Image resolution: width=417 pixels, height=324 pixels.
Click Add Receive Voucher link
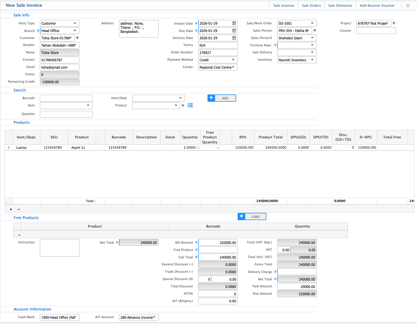click(377, 6)
